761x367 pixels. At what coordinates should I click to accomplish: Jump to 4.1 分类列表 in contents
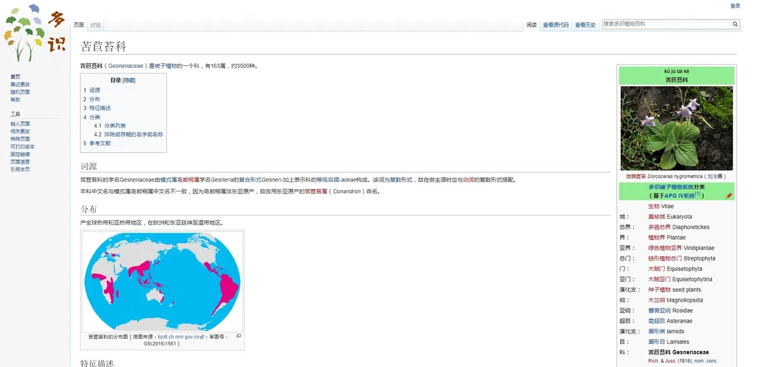click(115, 126)
